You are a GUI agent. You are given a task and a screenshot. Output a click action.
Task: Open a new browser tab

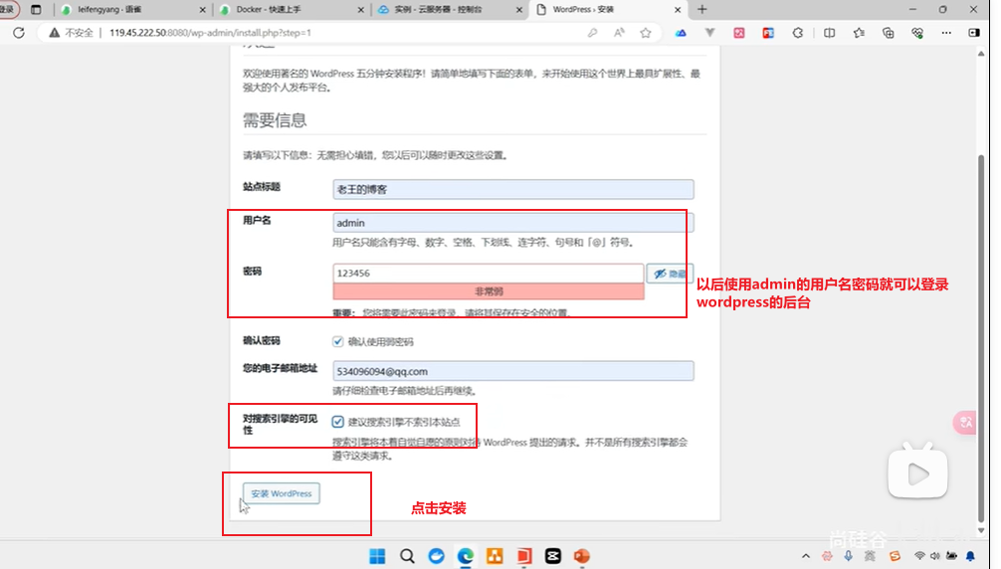702,10
